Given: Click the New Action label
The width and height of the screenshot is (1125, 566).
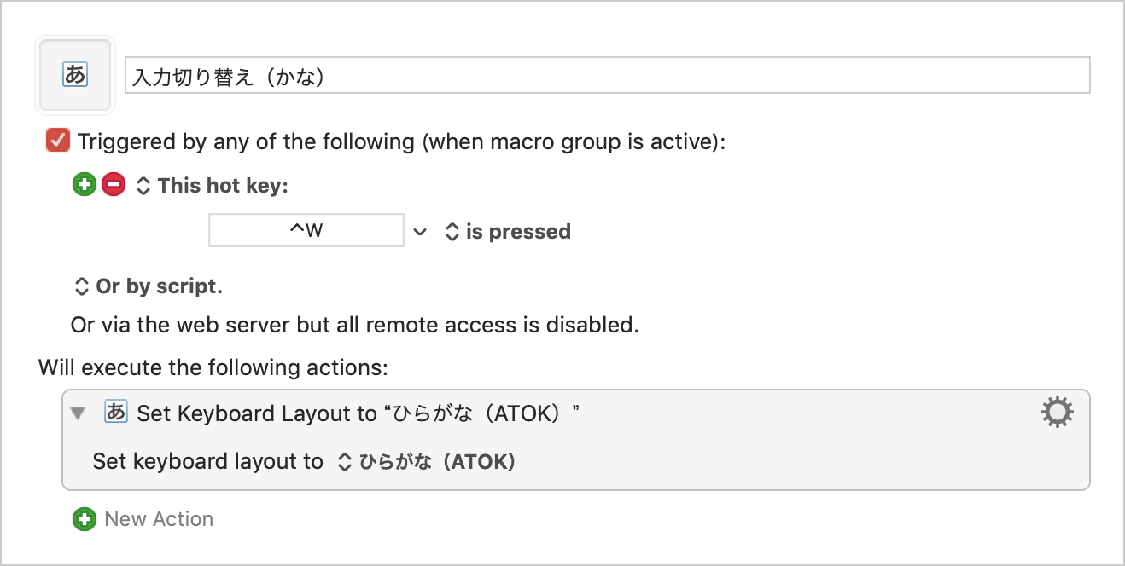Looking at the screenshot, I should tap(159, 519).
